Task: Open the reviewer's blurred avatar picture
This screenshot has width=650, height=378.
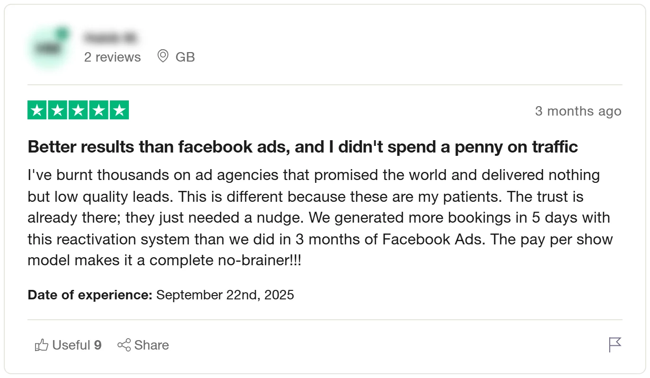Action: (48, 47)
